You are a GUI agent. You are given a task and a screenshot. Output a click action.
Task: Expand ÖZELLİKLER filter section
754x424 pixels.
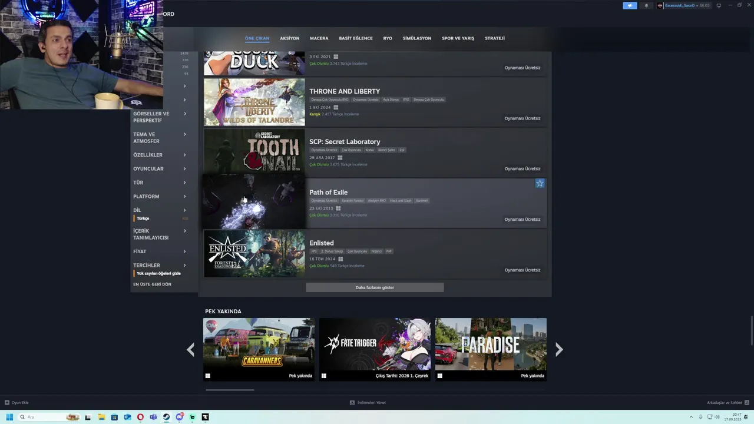tap(160, 155)
